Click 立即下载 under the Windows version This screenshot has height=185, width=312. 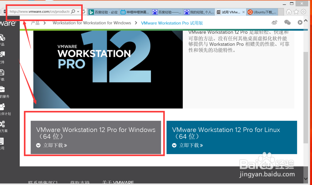pos(55,145)
